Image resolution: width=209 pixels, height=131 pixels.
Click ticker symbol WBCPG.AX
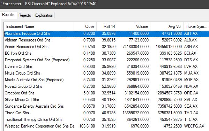[x=194, y=126]
